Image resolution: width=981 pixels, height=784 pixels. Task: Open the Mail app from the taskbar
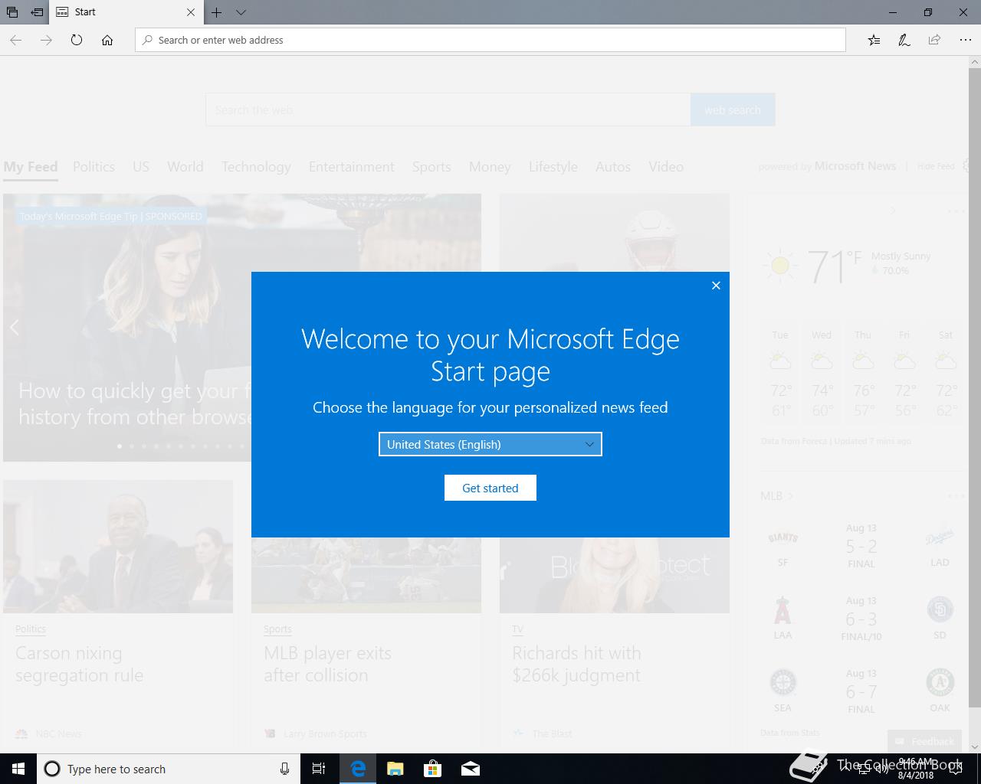pos(471,769)
